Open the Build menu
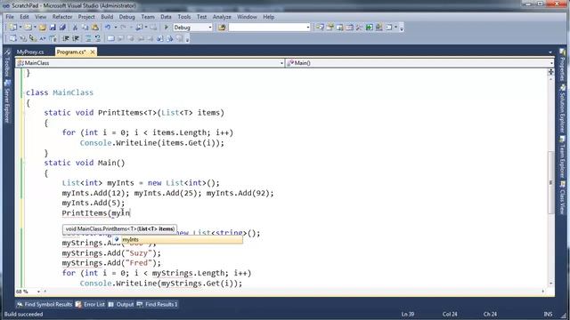This screenshot has height=320, width=570. (x=107, y=17)
